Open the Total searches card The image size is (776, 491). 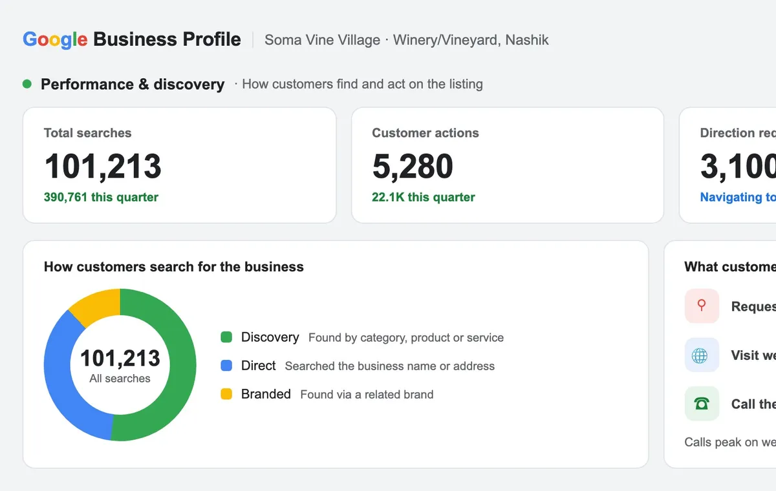(x=180, y=165)
